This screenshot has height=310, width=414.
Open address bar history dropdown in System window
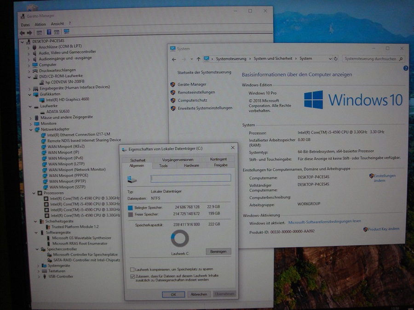[x=330, y=59]
